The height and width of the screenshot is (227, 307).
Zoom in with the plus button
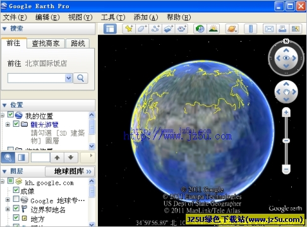coord(286,112)
